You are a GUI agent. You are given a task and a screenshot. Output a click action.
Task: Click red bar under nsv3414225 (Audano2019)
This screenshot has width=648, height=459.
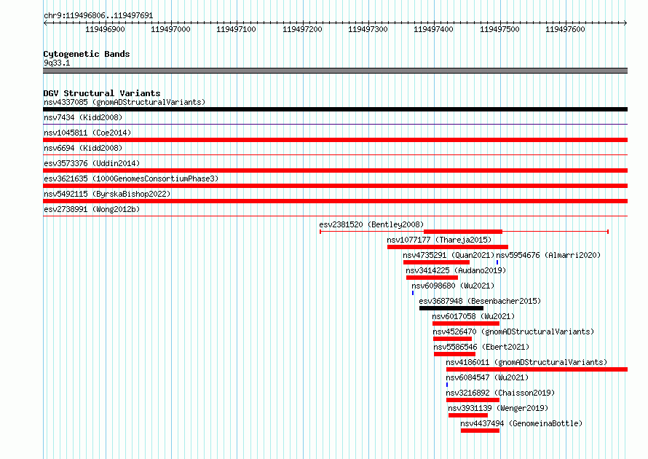coord(432,278)
